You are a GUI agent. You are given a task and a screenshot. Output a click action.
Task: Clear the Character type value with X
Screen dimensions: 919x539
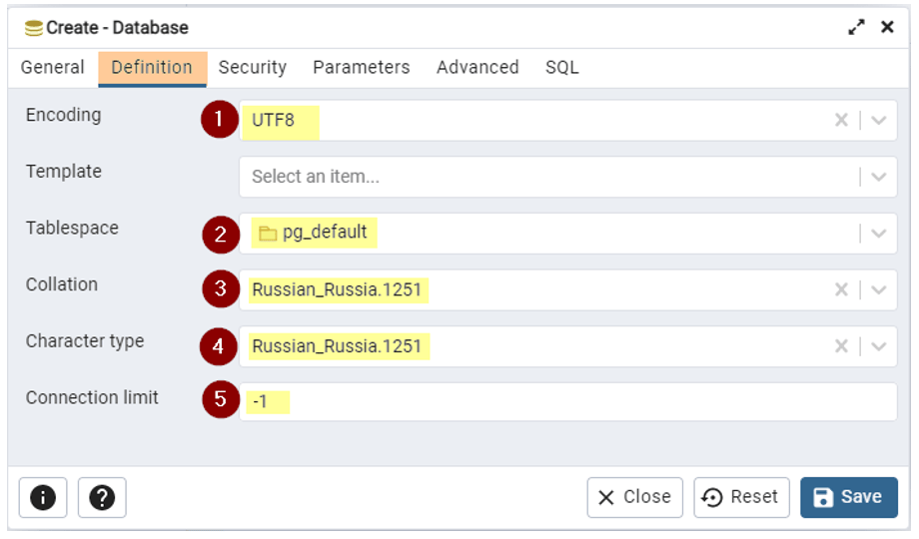[x=841, y=346]
